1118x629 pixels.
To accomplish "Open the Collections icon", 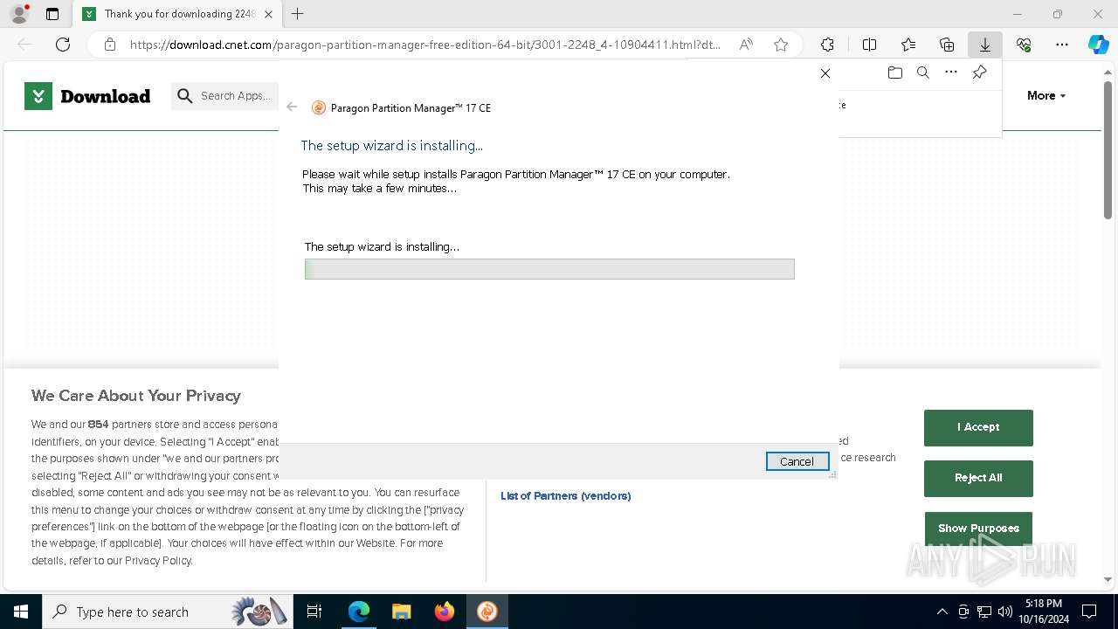I will tap(947, 45).
